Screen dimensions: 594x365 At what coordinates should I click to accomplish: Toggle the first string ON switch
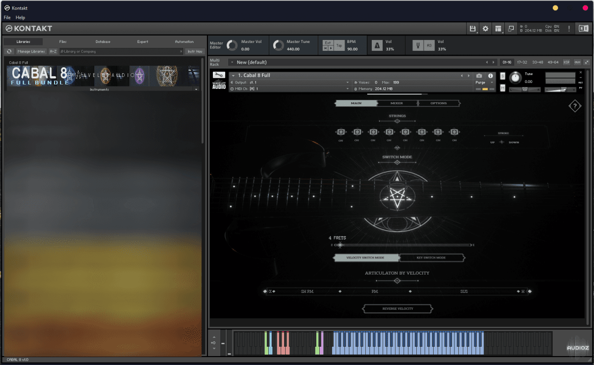(341, 132)
